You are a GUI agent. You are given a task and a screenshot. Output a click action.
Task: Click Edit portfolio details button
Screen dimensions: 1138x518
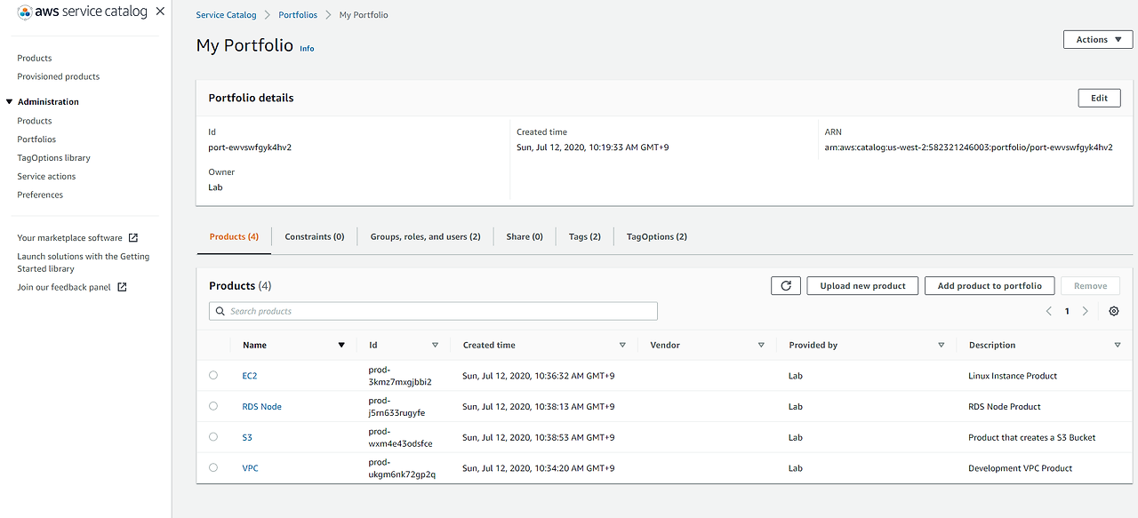coord(1099,98)
